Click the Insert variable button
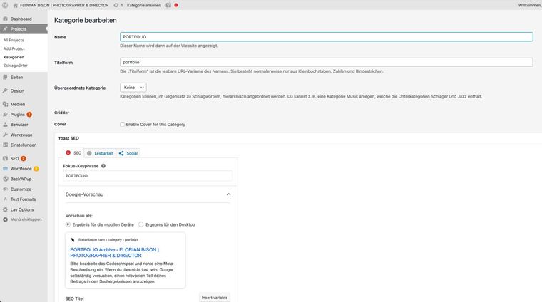 214,298
